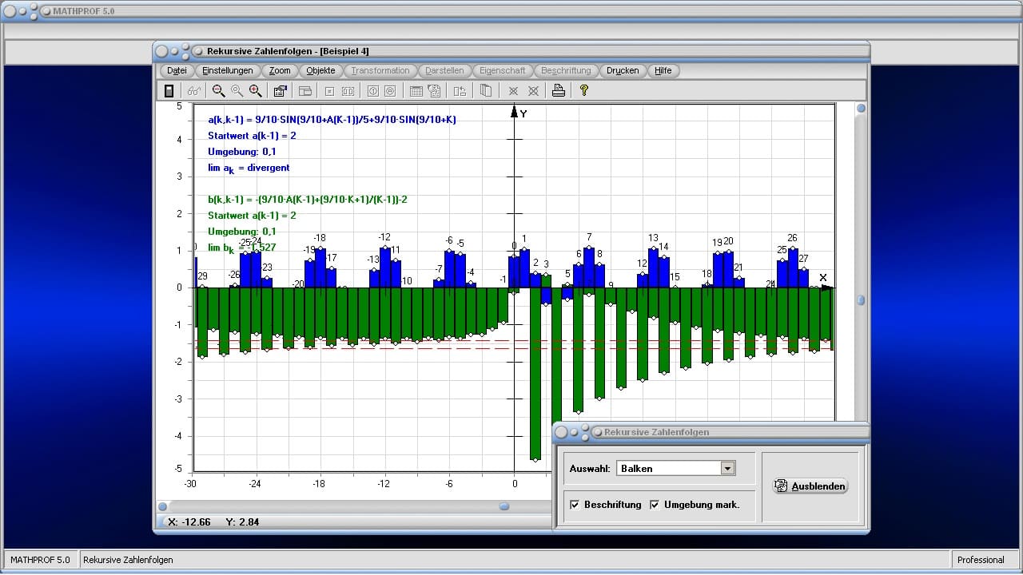Click the blue text lim ak = divergent

(249, 169)
